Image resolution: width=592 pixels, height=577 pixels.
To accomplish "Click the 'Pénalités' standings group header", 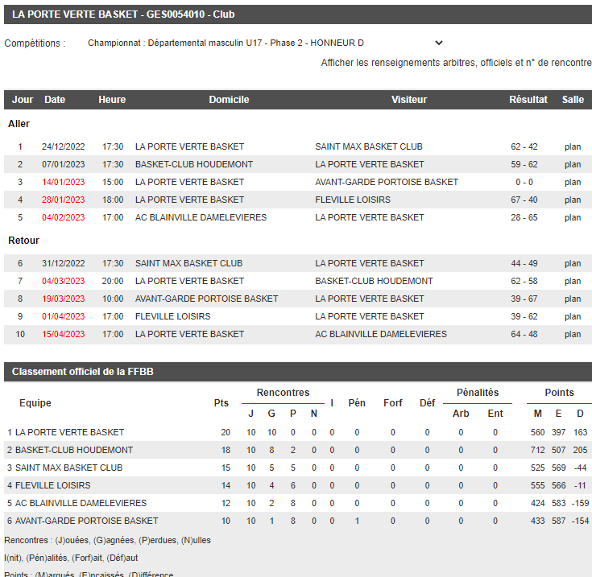I will click(478, 393).
